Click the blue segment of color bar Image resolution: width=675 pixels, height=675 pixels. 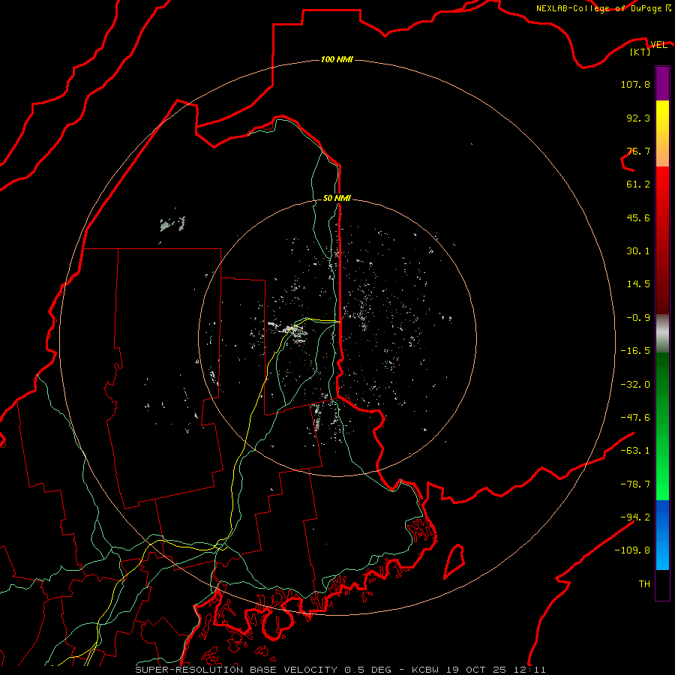pyautogui.click(x=662, y=535)
